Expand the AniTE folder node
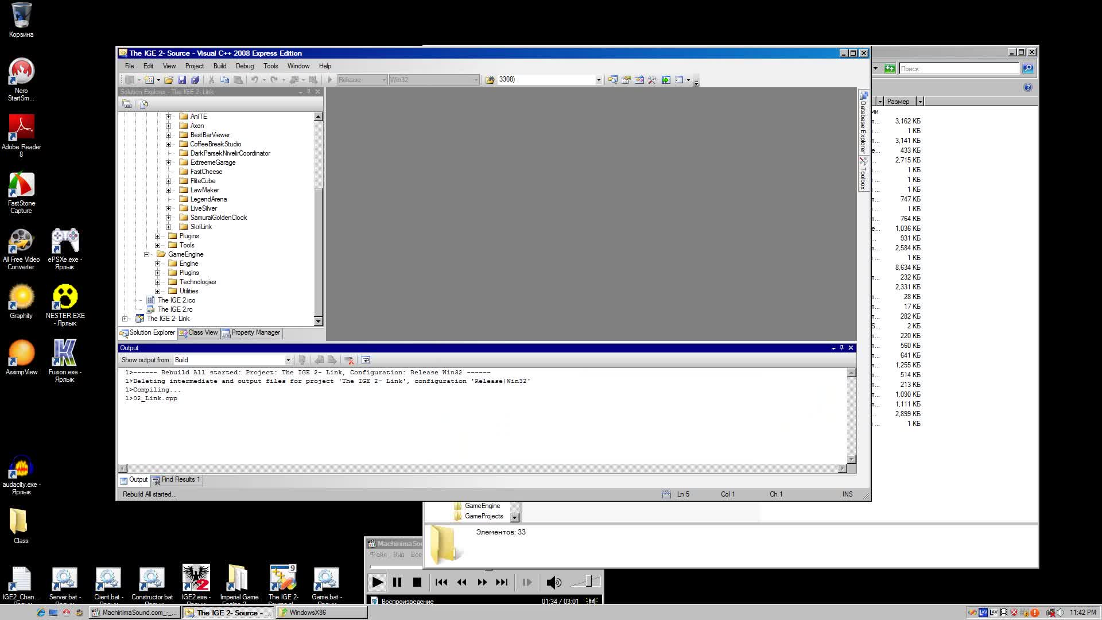 click(169, 117)
